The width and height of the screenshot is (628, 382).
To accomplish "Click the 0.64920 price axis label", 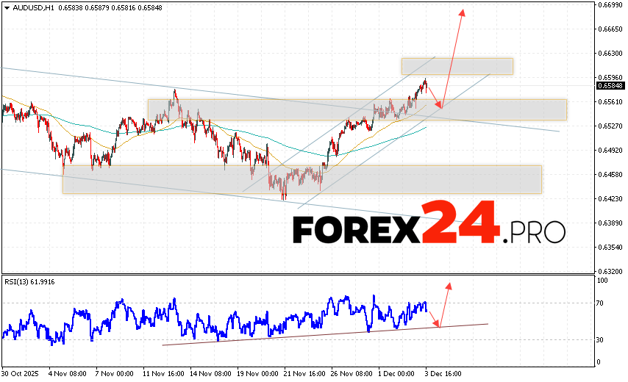I will (610, 151).
